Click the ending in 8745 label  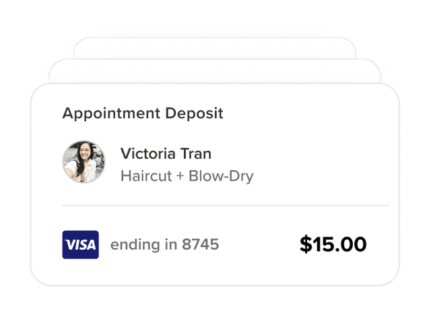click(x=164, y=244)
